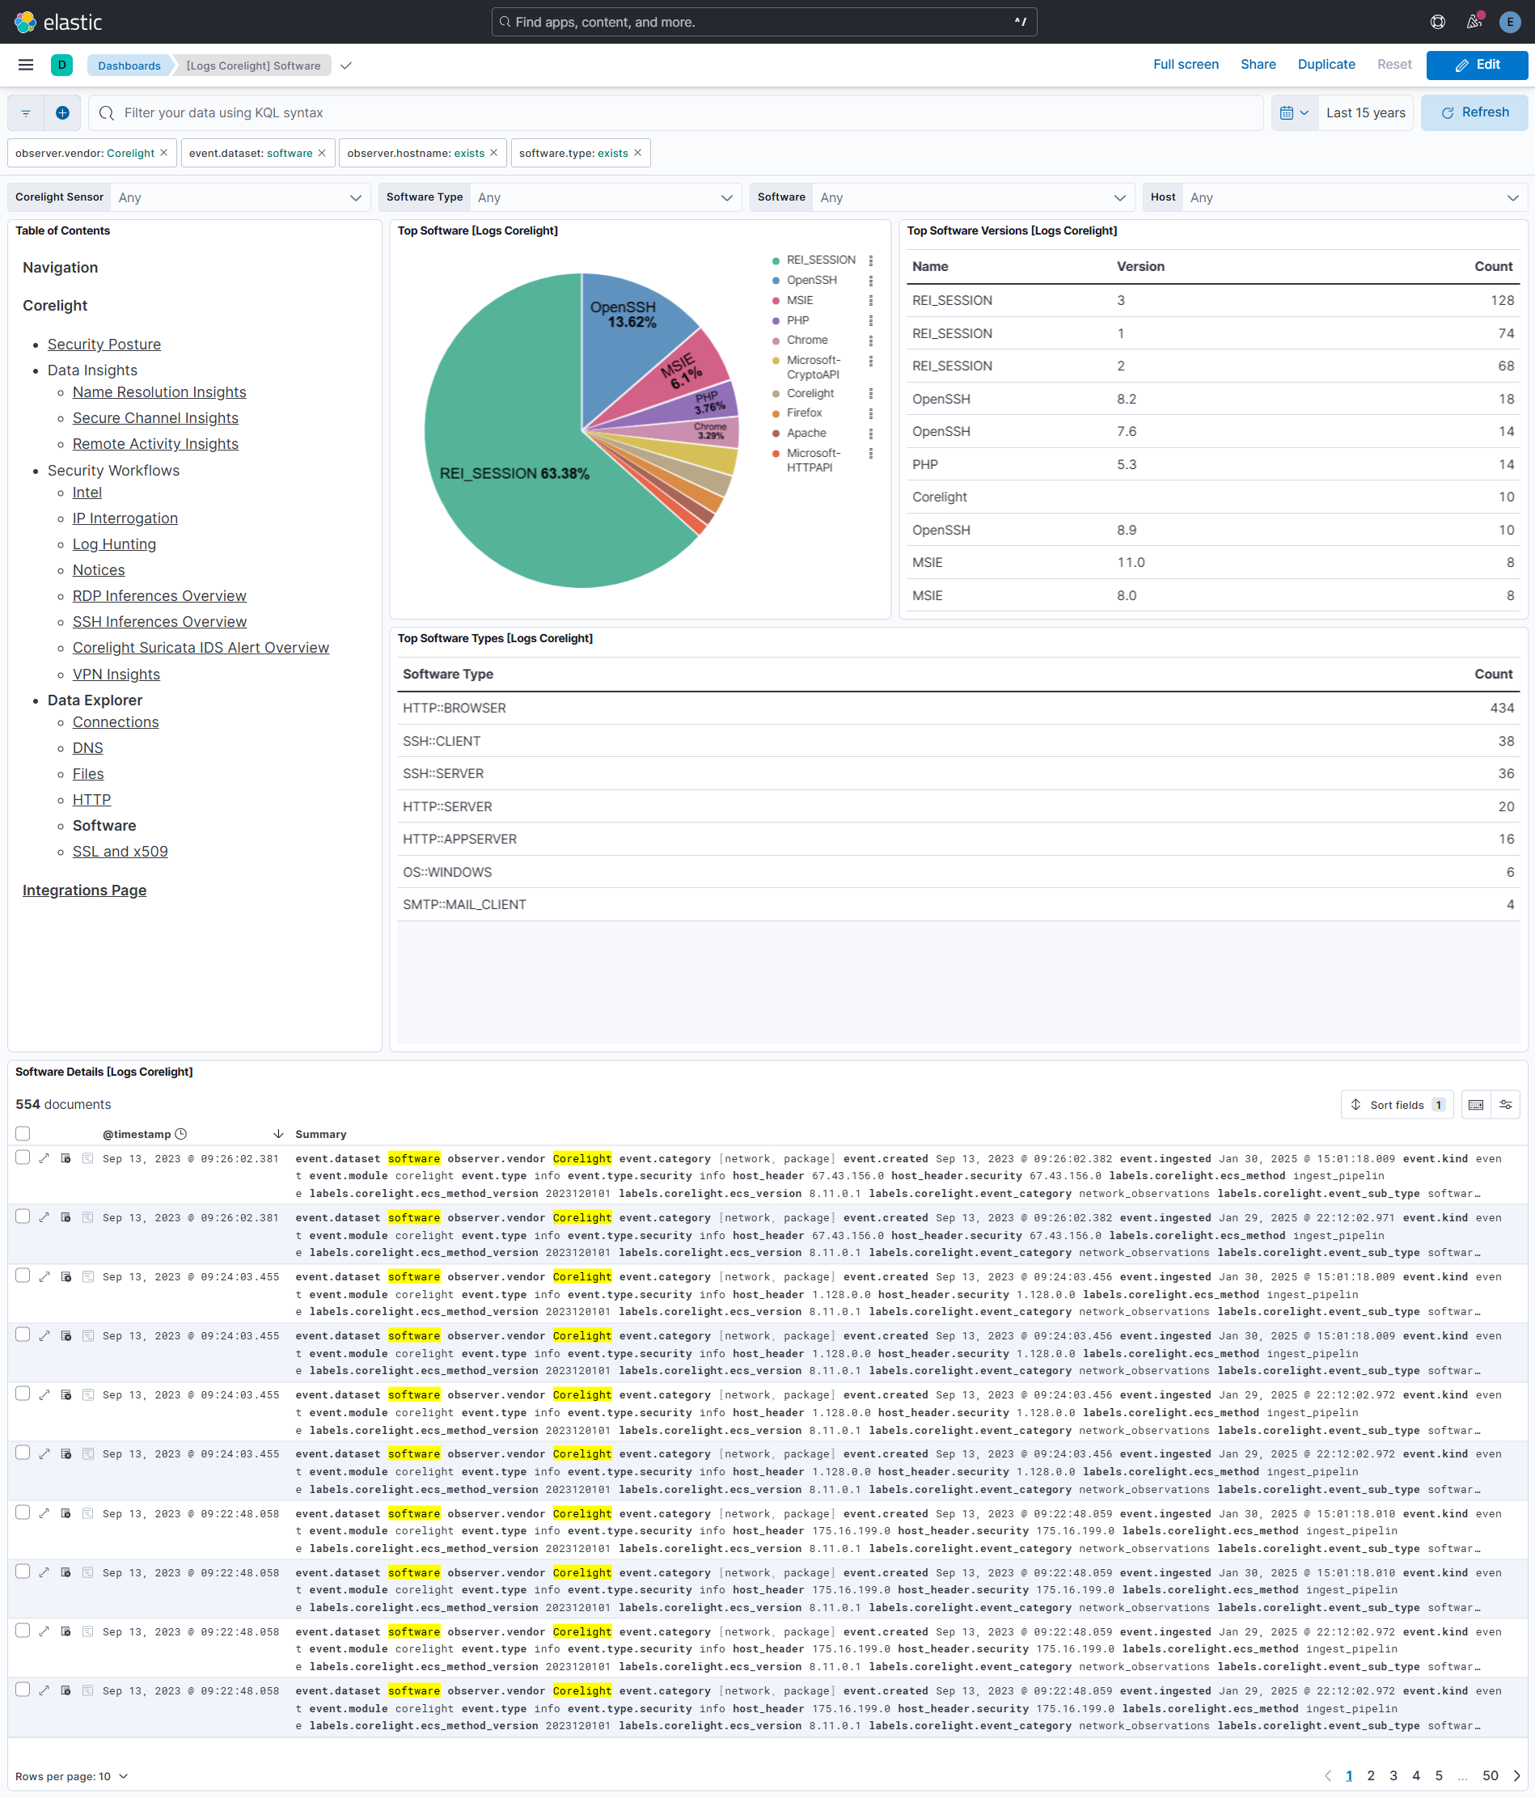Select the Share menu item
The width and height of the screenshot is (1535, 1798).
click(1258, 64)
